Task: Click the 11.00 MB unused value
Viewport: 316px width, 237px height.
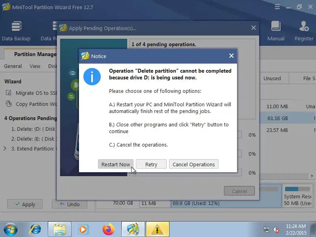Action: (x=277, y=106)
